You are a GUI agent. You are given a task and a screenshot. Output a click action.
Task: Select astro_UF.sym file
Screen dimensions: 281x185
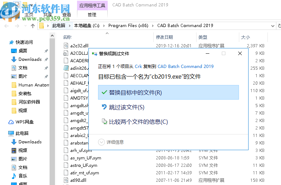pyautogui.click(x=84, y=165)
